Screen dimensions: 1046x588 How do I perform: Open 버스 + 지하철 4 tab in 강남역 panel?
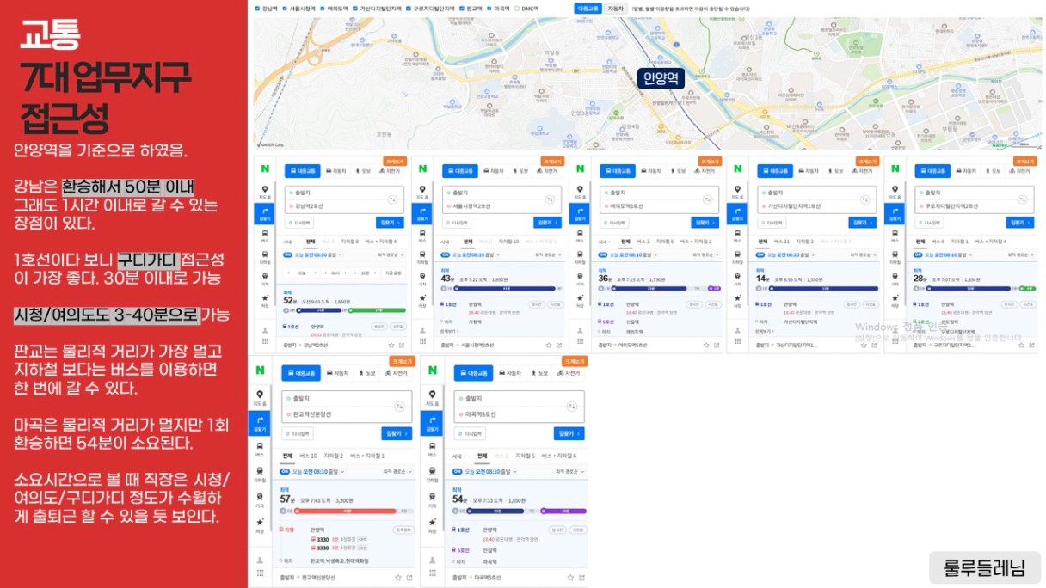[381, 242]
